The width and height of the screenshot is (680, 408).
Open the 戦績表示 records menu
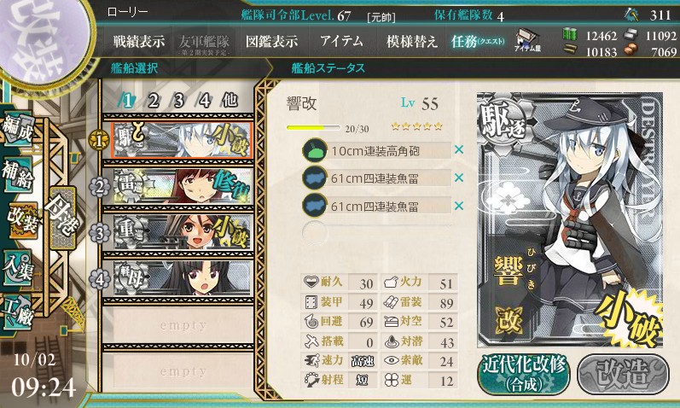[139, 41]
